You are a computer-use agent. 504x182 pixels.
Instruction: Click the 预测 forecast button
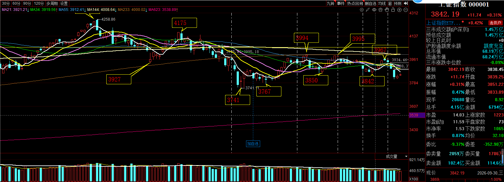(398, 3)
